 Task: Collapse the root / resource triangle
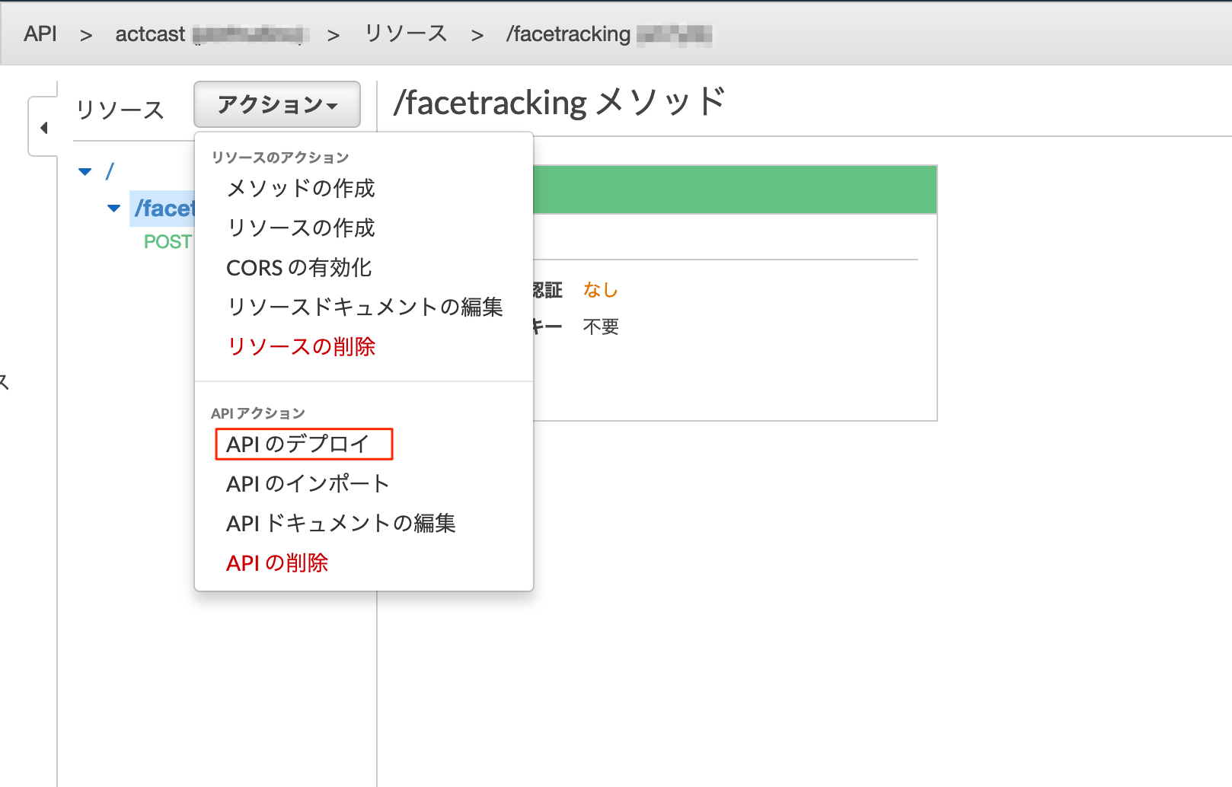point(85,172)
